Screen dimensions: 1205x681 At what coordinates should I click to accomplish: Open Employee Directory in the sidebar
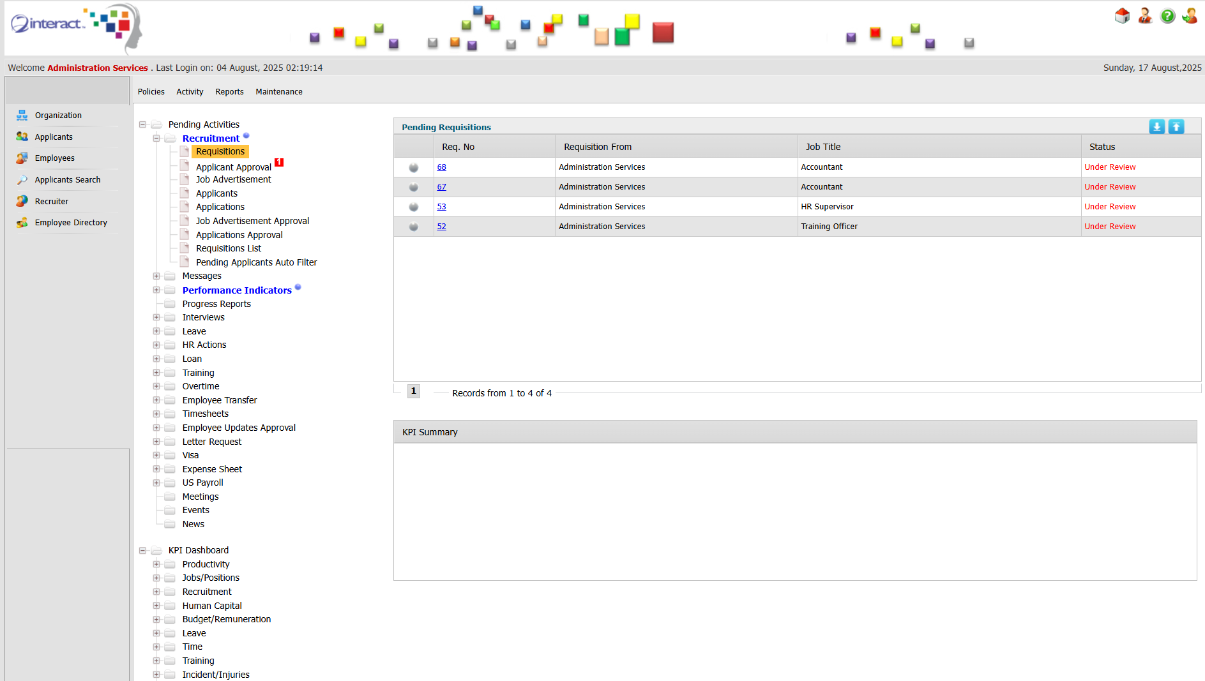[x=71, y=223]
